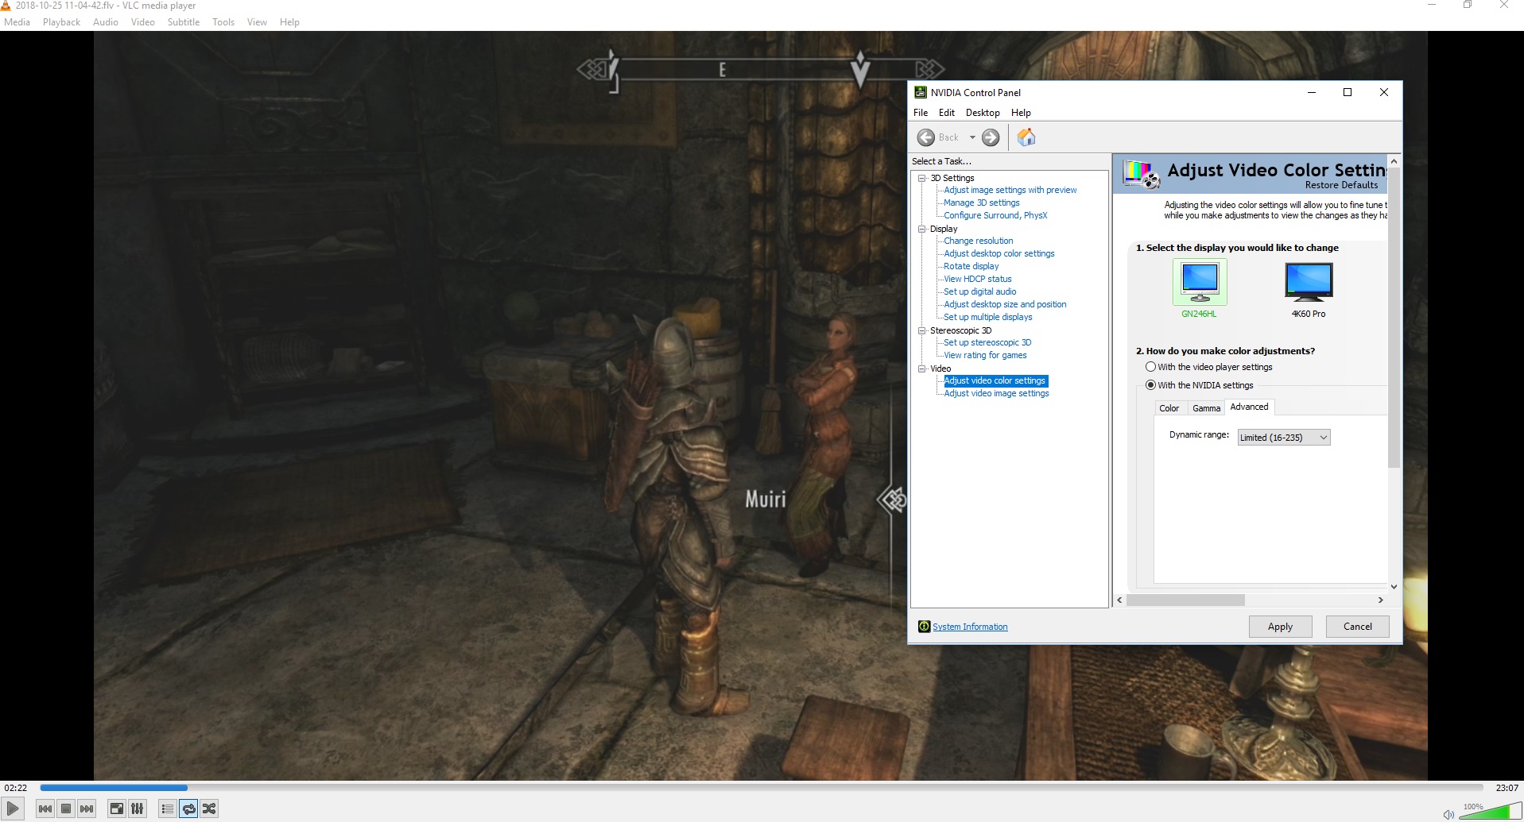Image resolution: width=1524 pixels, height=822 pixels.
Task: Show the VLC playlist
Action: 168,808
